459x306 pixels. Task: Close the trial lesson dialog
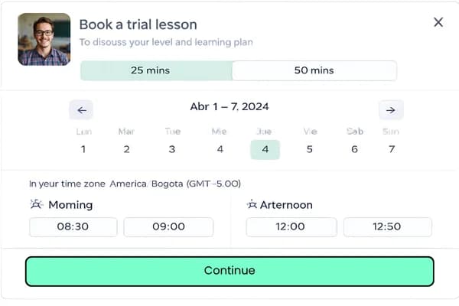pos(438,22)
